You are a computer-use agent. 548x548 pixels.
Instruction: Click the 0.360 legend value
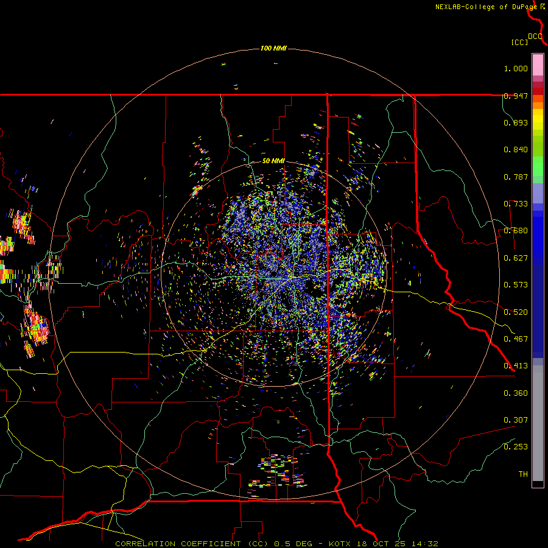516,393
